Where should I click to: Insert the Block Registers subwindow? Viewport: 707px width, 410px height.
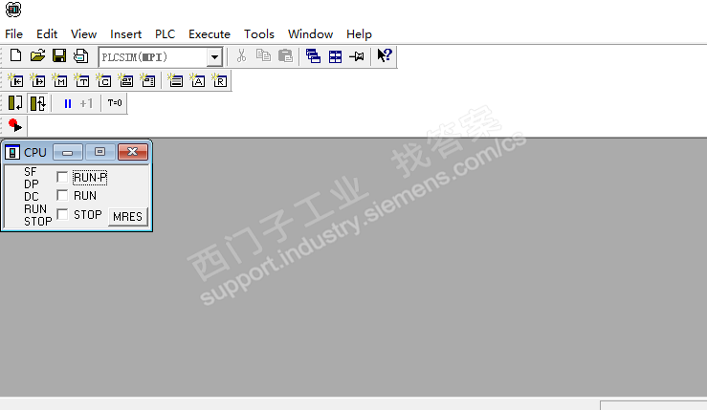pos(220,80)
